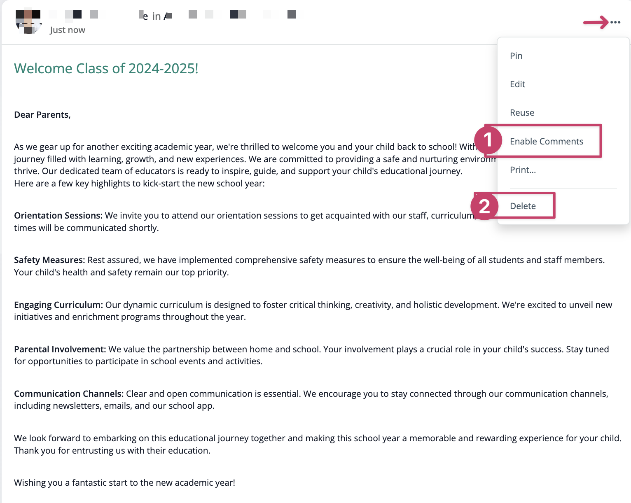Delete the announcement via menu

click(x=523, y=206)
